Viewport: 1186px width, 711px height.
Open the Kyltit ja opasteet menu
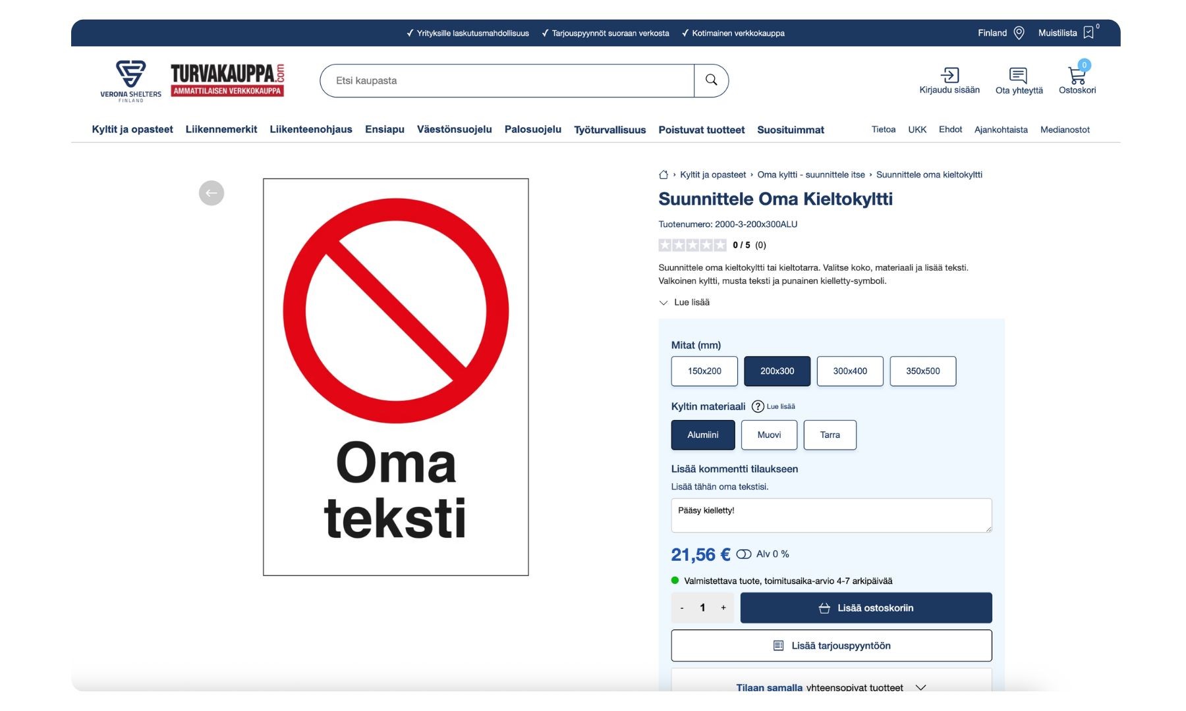pos(132,129)
